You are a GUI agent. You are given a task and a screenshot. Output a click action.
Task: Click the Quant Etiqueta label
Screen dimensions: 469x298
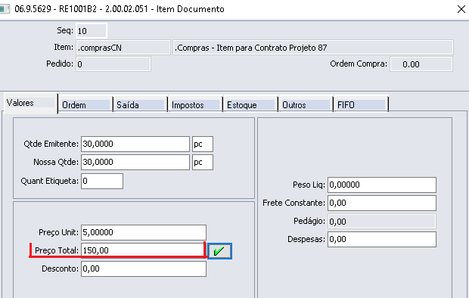(50, 181)
